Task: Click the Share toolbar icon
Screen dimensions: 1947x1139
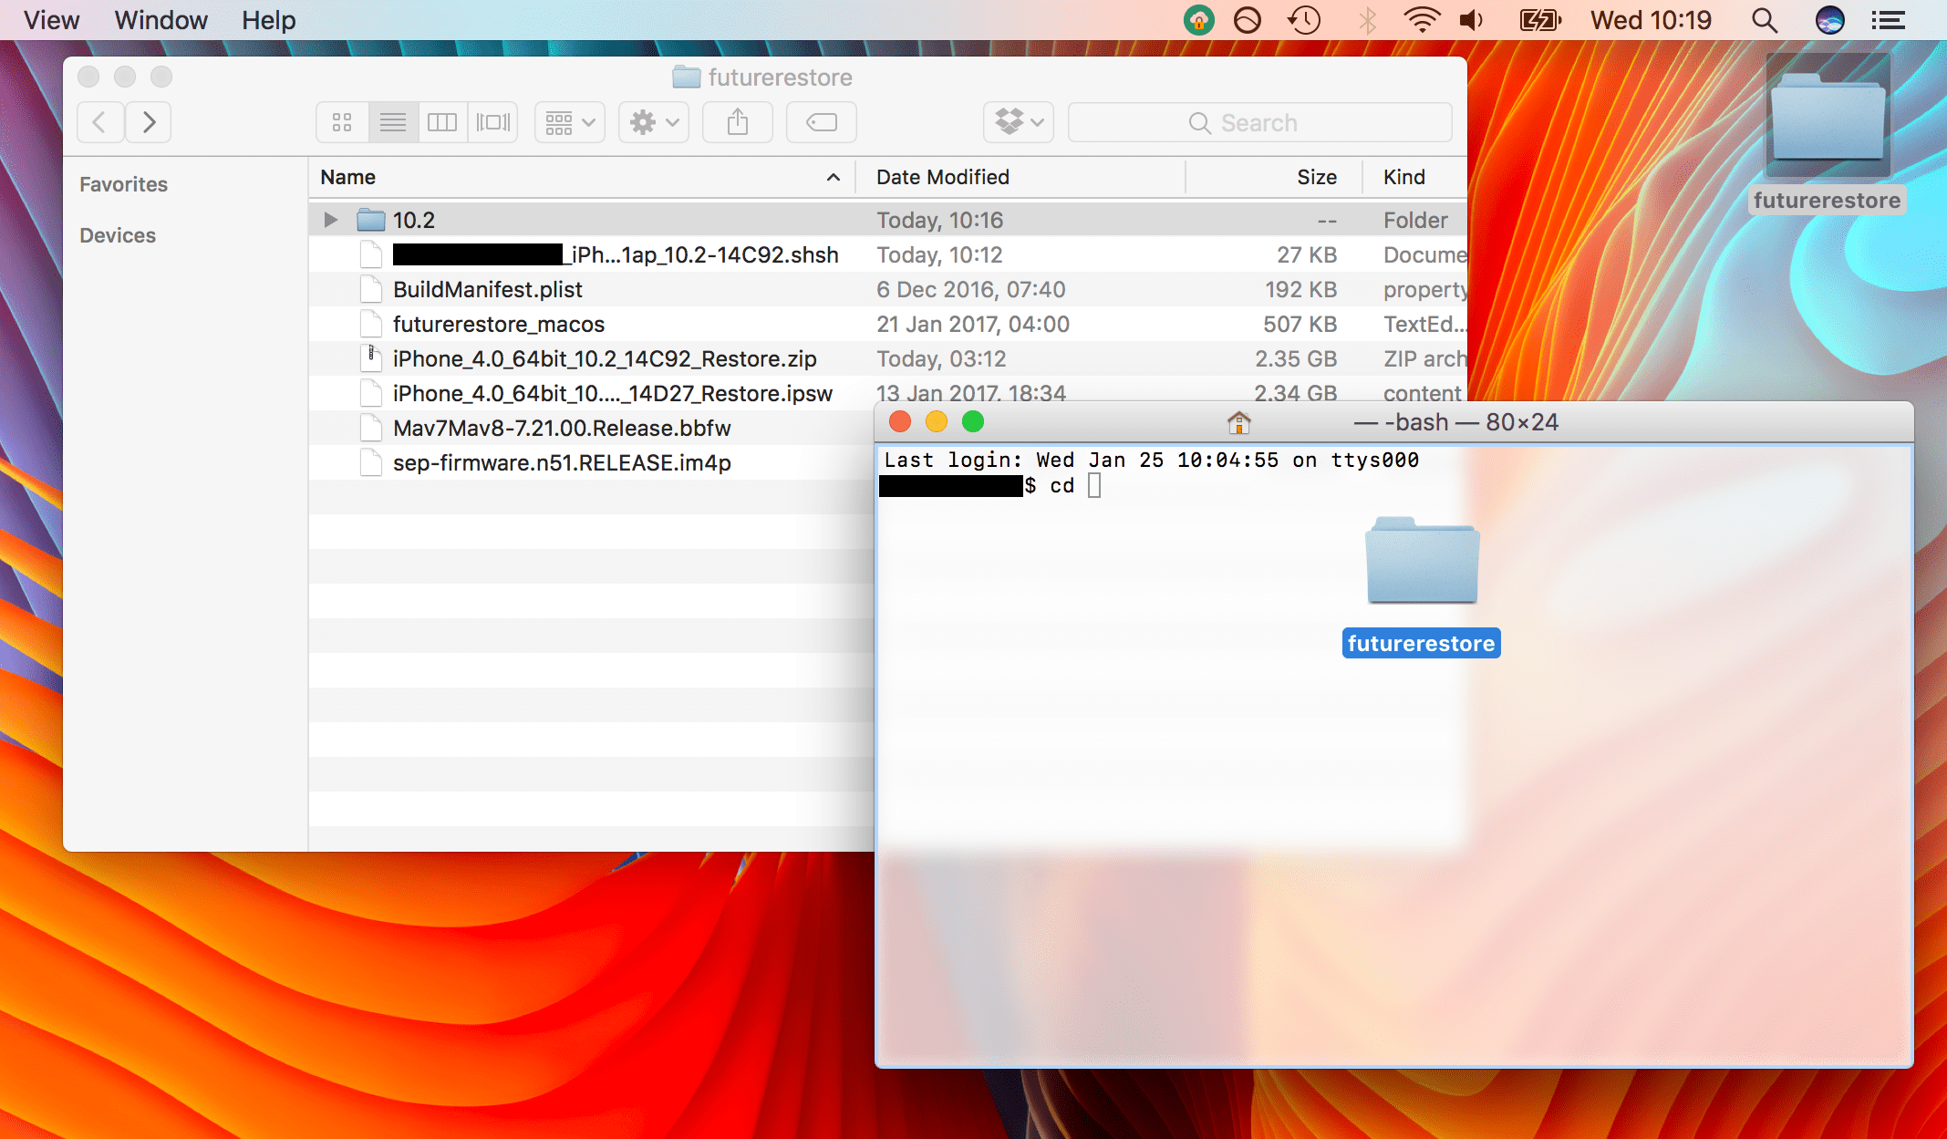Action: coord(738,122)
